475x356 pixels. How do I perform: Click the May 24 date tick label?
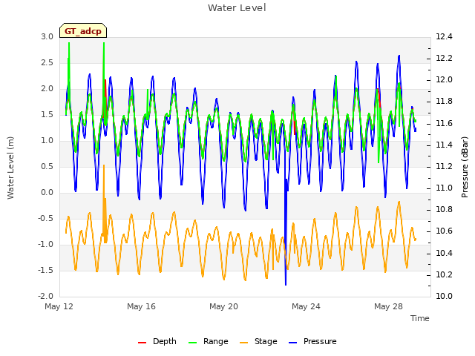coord(306,306)
